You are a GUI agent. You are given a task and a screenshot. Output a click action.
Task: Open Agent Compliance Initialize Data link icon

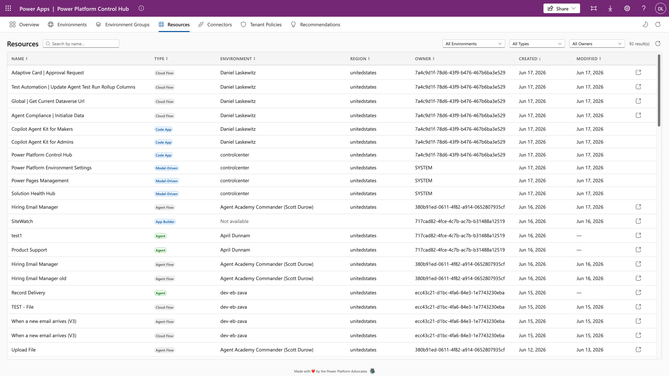tap(638, 115)
